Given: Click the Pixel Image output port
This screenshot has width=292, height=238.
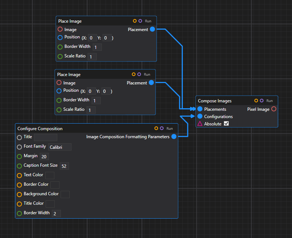Looking at the screenshot, I should (274, 109).
